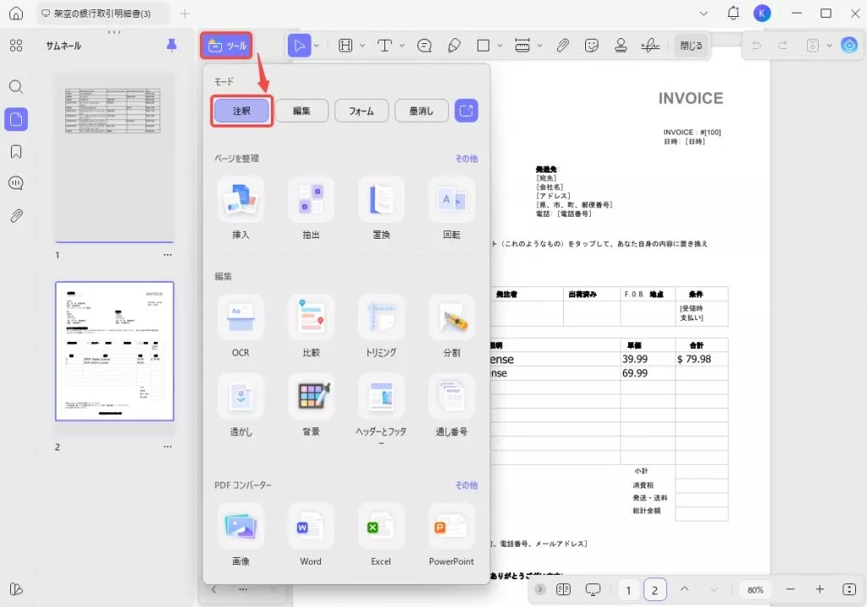Viewport: 867px width, 607px height.
Task: Expand the measurement tool dropdown arrow
Action: (539, 46)
